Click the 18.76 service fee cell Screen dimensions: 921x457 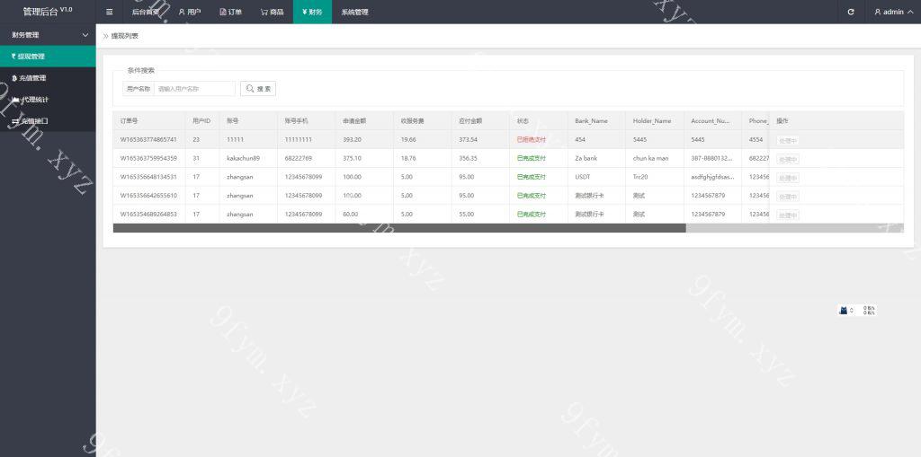click(408, 158)
